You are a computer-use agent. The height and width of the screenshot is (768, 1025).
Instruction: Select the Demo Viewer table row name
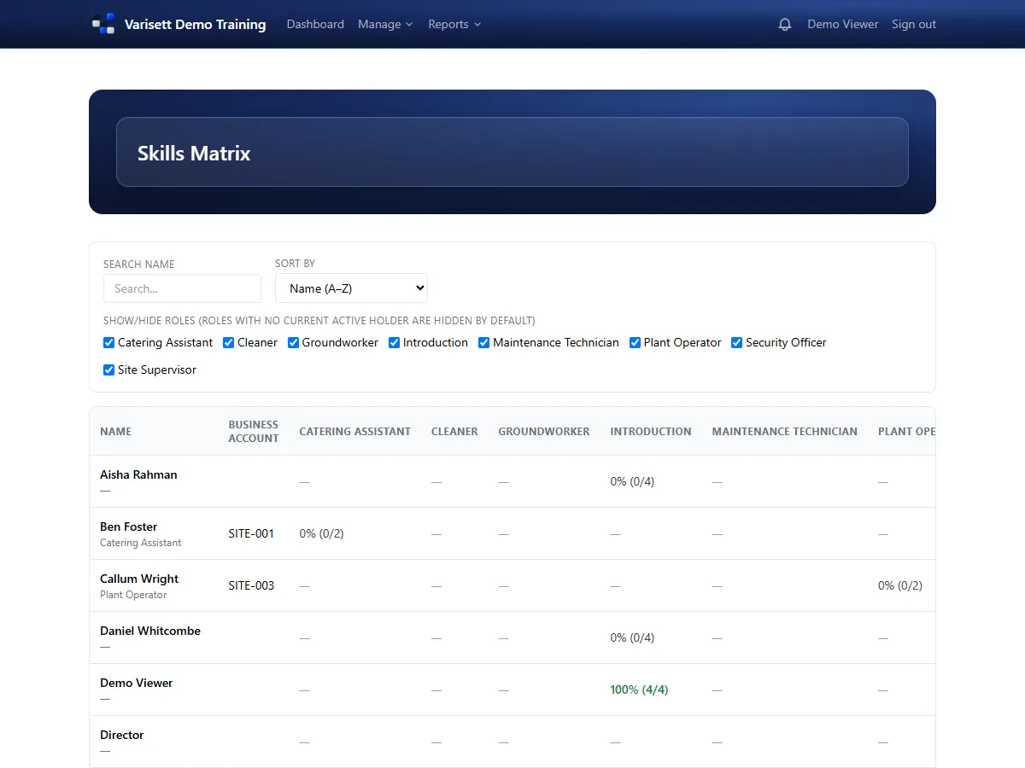point(137,683)
